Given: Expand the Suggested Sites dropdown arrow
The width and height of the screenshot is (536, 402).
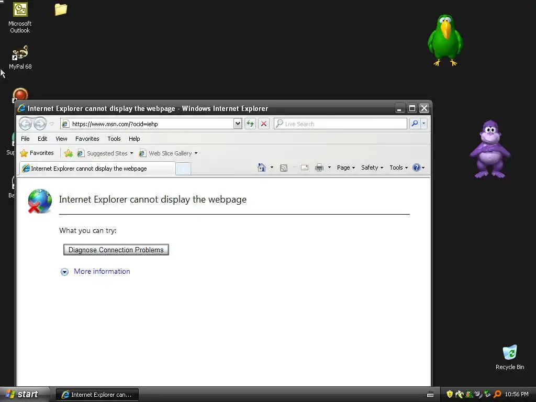Looking at the screenshot, I should point(131,153).
